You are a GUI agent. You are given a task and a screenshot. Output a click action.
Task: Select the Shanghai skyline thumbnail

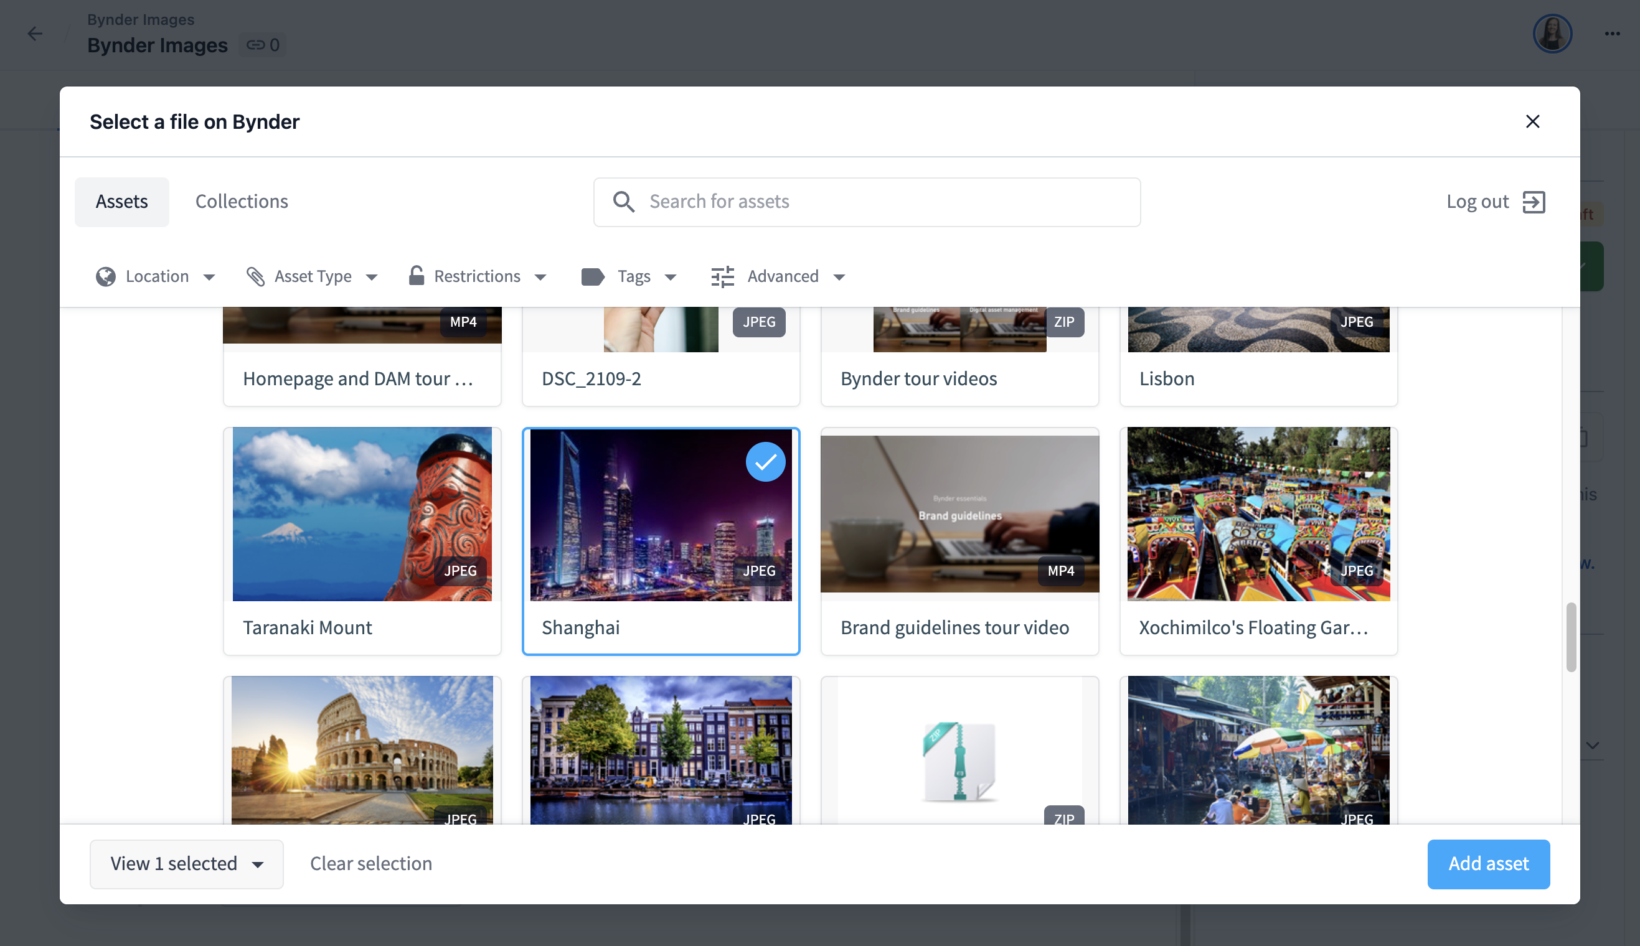tap(661, 514)
